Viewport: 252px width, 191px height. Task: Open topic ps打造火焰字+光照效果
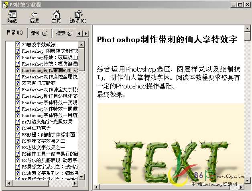47,122
